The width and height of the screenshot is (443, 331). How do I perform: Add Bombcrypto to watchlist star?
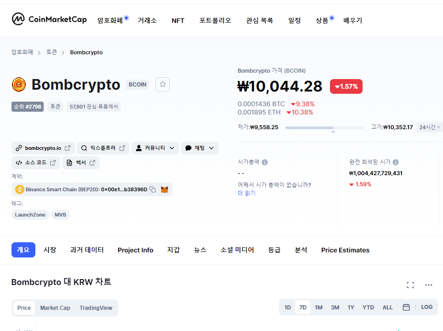[163, 84]
